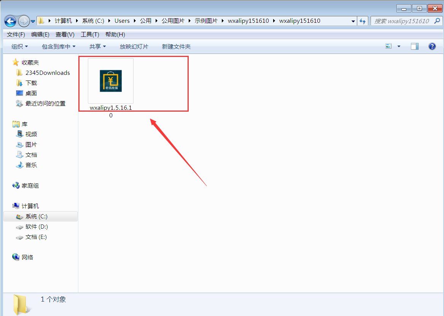444x316 pixels.
Task: Open the 文档 (E:) drive
Action: pos(36,237)
